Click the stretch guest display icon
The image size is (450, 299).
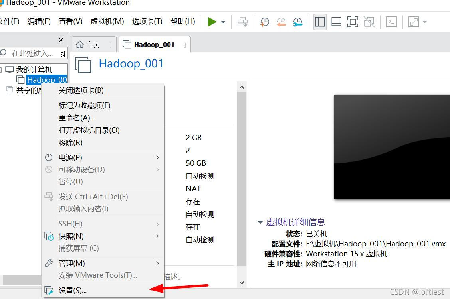[x=414, y=22]
